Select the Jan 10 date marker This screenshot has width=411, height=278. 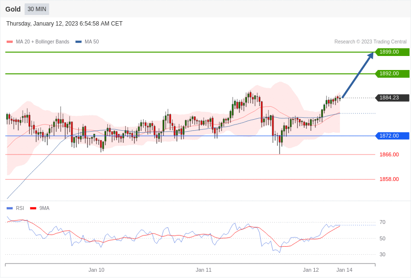pyautogui.click(x=96, y=270)
